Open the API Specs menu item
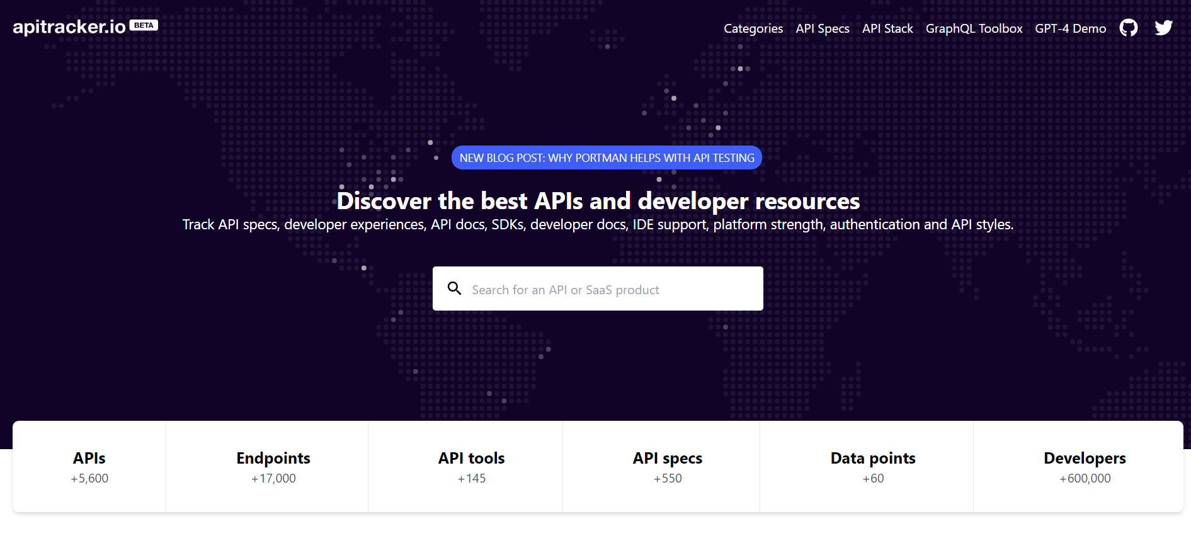The height and width of the screenshot is (543, 1191). (x=823, y=28)
